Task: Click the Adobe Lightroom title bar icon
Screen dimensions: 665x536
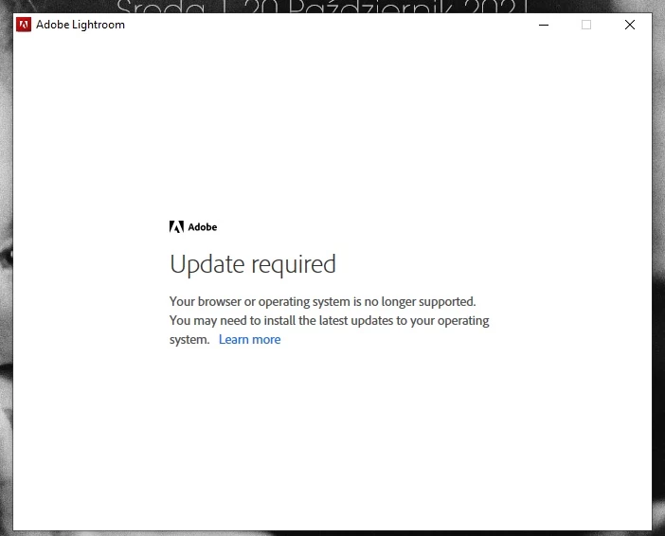Action: point(24,25)
